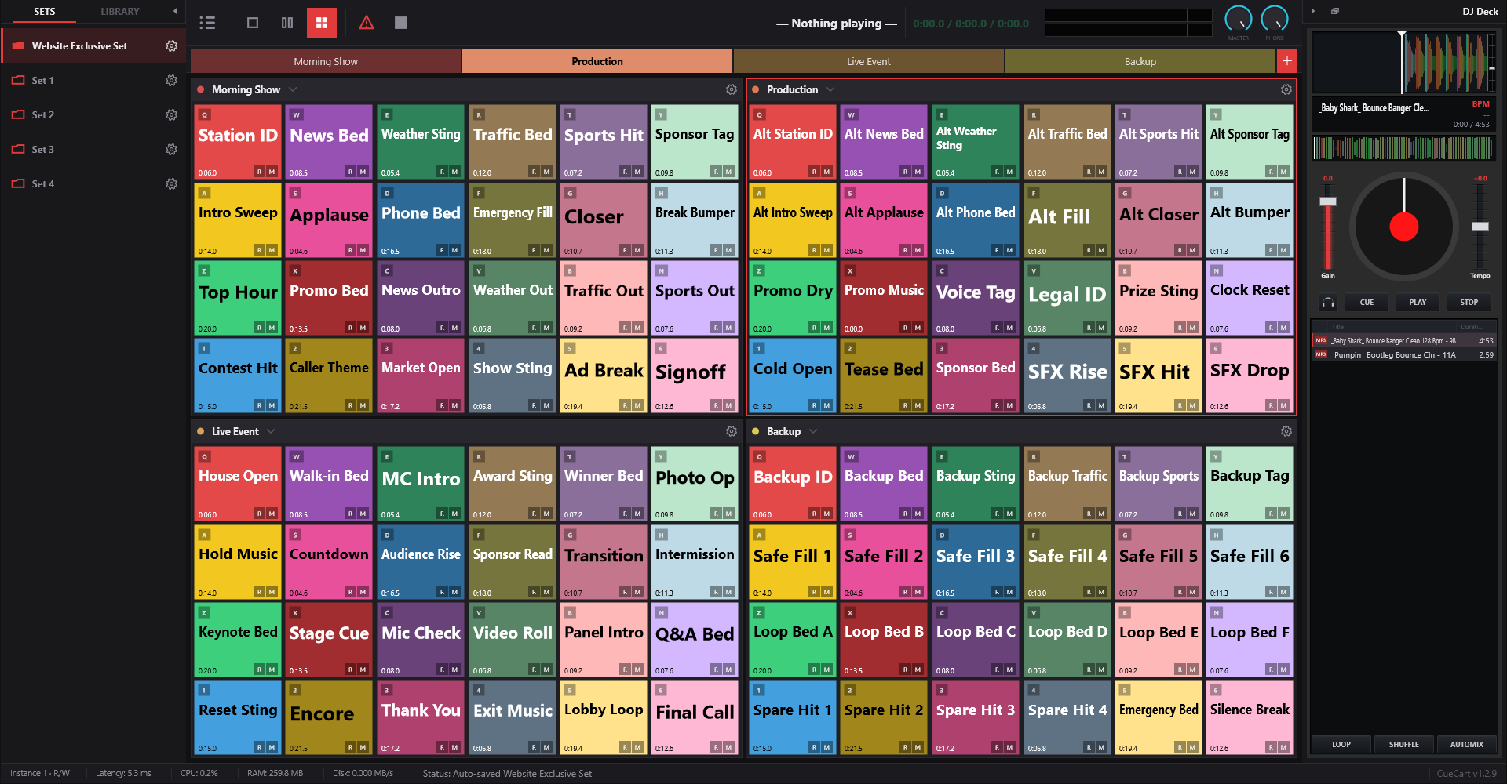The height and width of the screenshot is (784, 1507).
Task: Open the Morning Show page tab
Action: pyautogui.click(x=326, y=61)
